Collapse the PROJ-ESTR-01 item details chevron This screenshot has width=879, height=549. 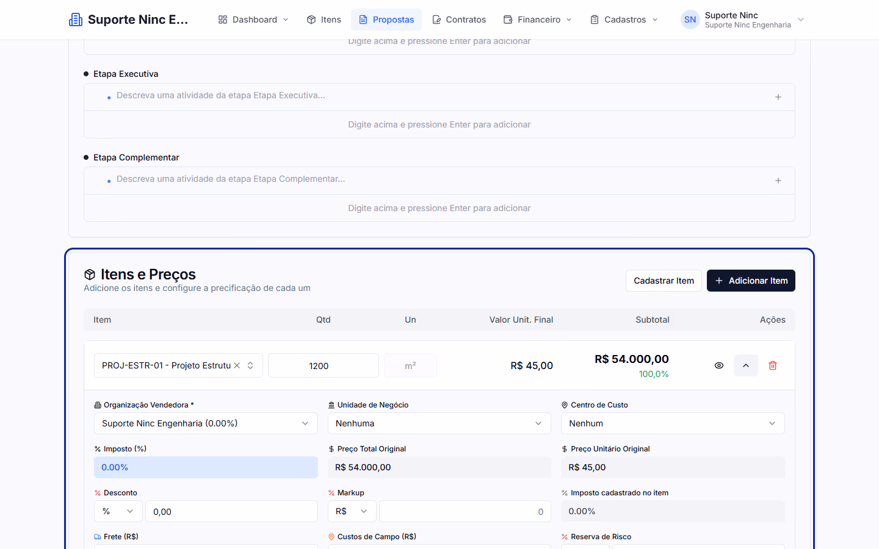(746, 365)
